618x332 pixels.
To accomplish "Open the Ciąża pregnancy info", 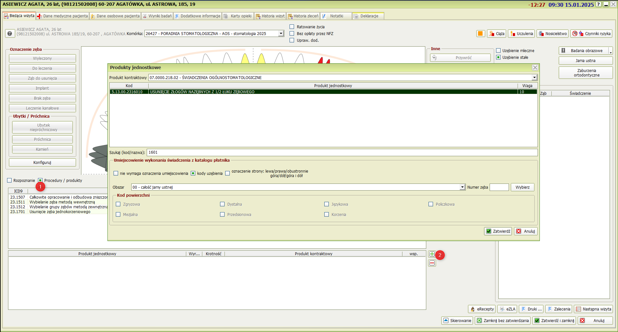I will [x=496, y=33].
